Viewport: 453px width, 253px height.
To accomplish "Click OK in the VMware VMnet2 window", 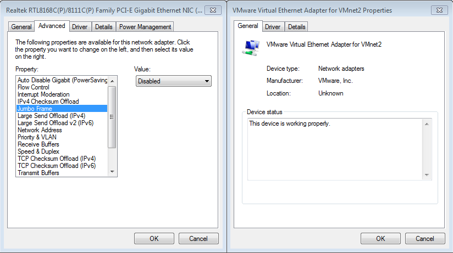I will (380, 239).
